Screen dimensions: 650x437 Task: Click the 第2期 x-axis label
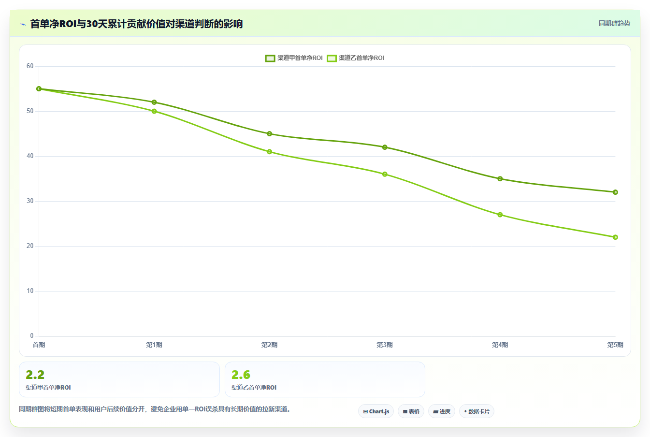pyautogui.click(x=269, y=345)
